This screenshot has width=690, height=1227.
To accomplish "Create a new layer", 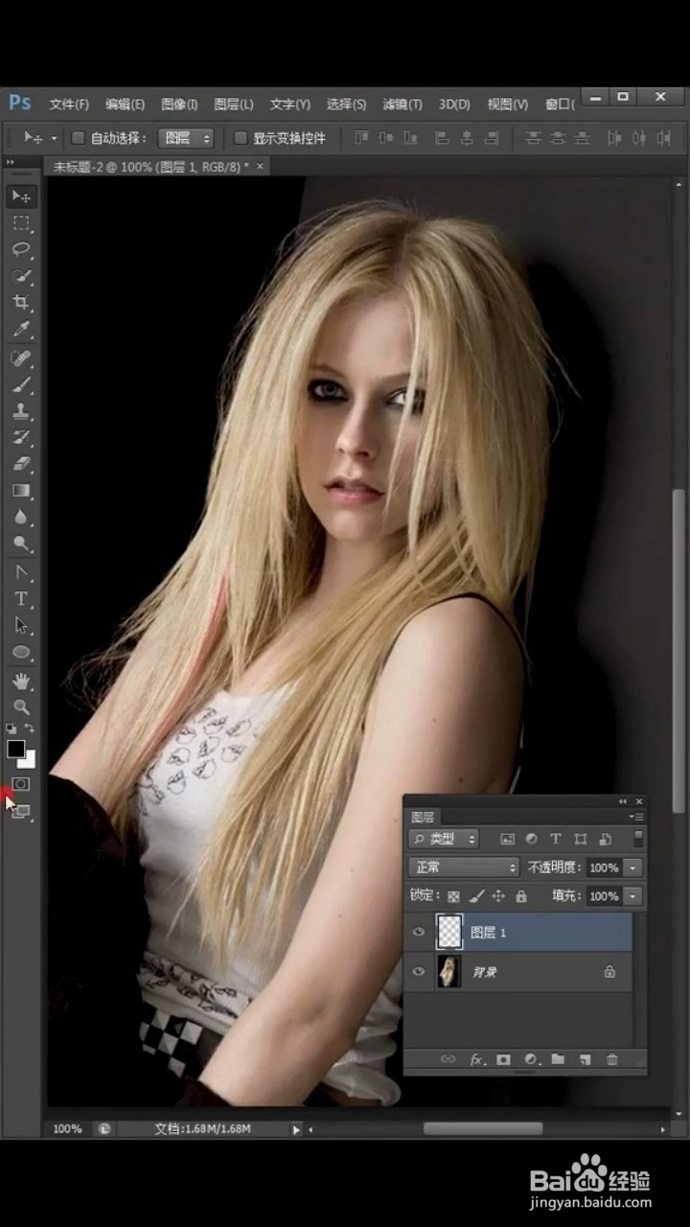I will pos(585,1059).
